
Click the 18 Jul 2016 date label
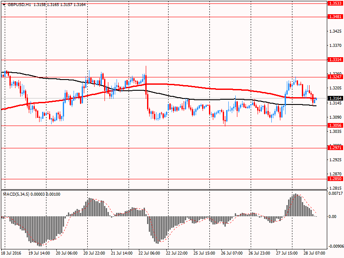pos(11,253)
